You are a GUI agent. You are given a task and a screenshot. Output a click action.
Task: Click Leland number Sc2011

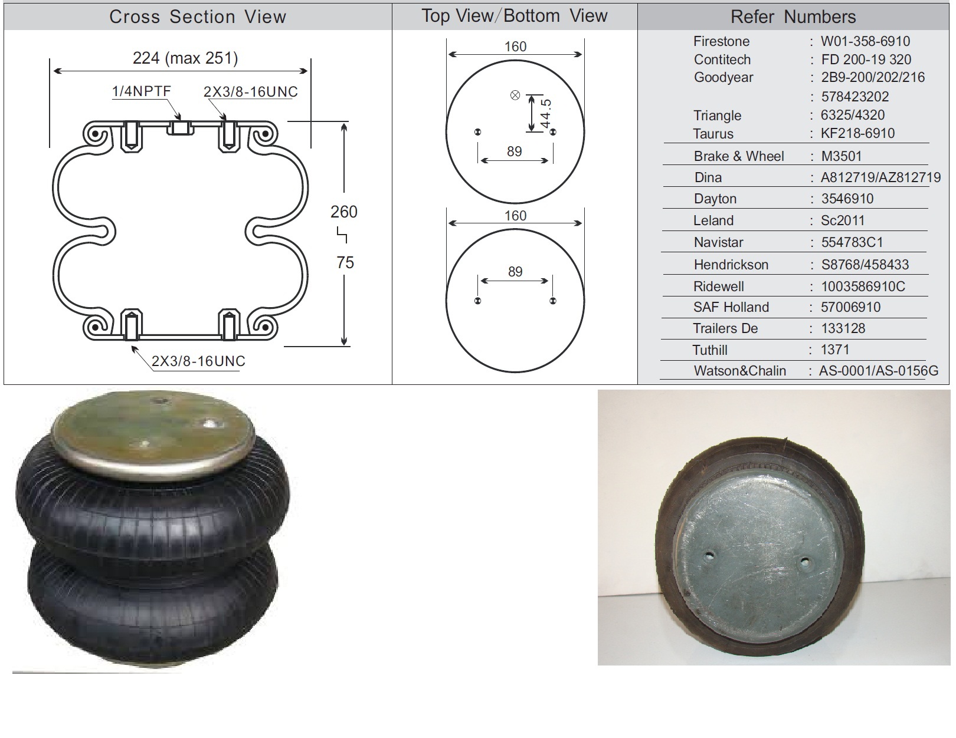[843, 220]
